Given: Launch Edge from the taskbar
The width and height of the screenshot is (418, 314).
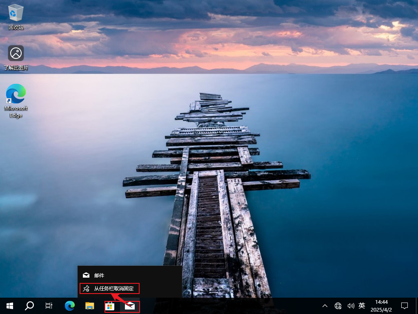Looking at the screenshot, I should [x=70, y=306].
